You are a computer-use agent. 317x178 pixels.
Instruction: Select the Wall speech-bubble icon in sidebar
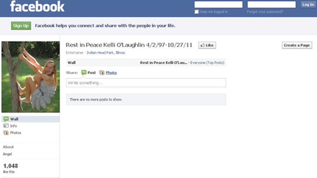pos(6,119)
